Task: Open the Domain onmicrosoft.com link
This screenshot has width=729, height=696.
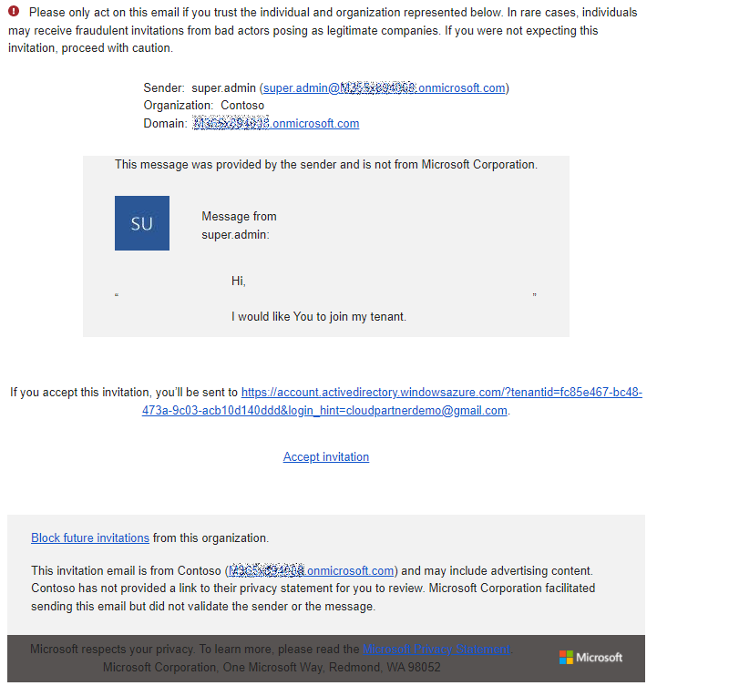Action: [276, 124]
